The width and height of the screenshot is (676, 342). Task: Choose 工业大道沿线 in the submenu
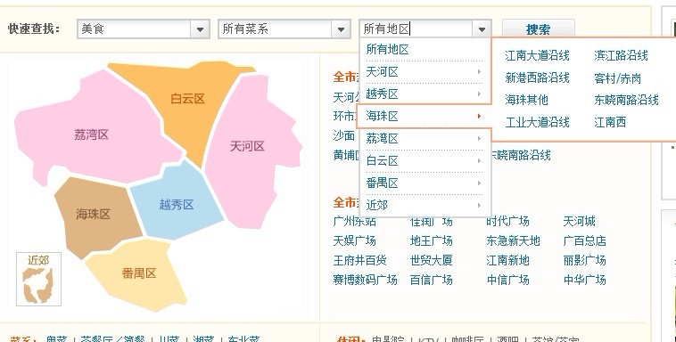click(x=537, y=122)
